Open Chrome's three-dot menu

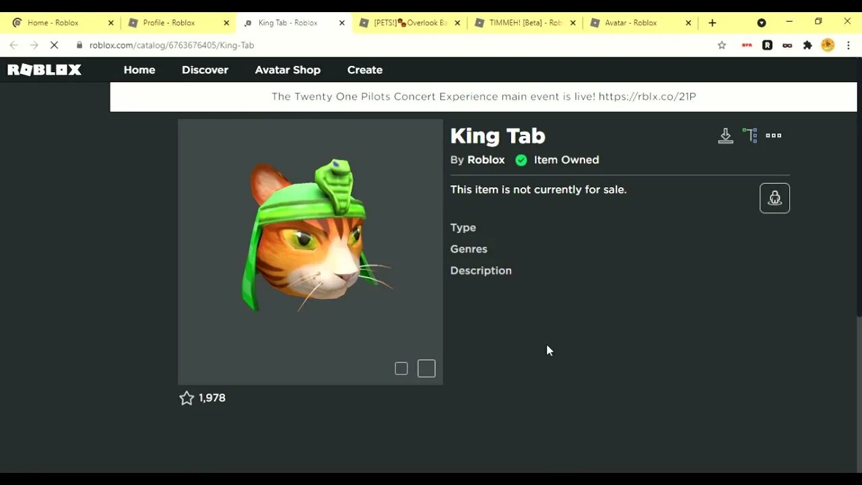point(847,45)
